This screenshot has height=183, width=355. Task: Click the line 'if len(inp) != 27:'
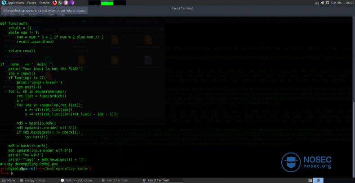tap(27, 78)
